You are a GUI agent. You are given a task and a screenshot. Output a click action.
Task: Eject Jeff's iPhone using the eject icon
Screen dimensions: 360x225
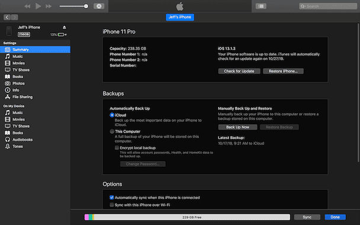tap(65, 27)
